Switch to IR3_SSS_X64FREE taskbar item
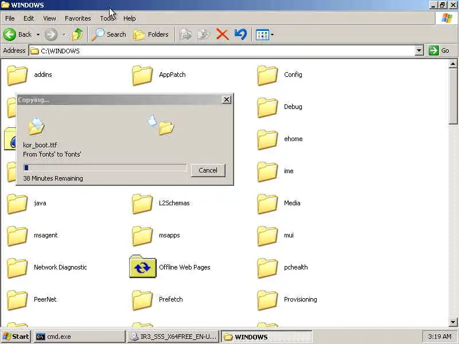Image resolution: width=459 pixels, height=344 pixels. coord(173,337)
